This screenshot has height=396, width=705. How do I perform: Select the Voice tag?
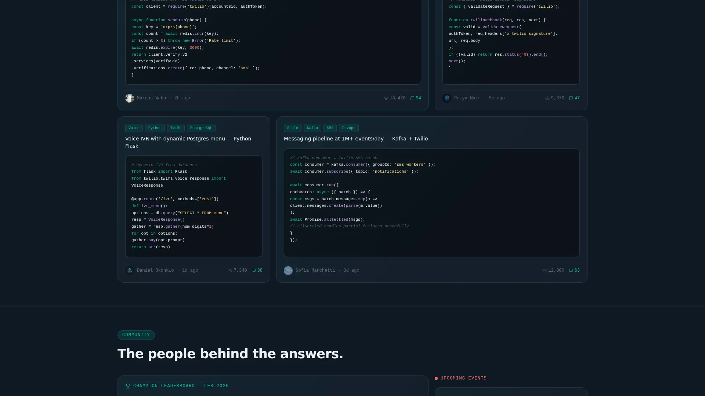click(x=134, y=128)
